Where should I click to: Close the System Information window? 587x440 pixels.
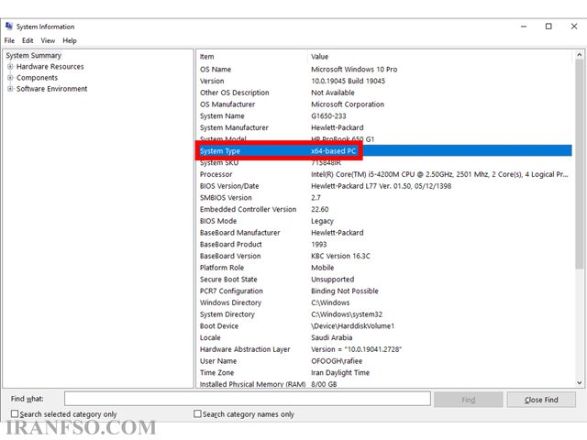tap(574, 27)
